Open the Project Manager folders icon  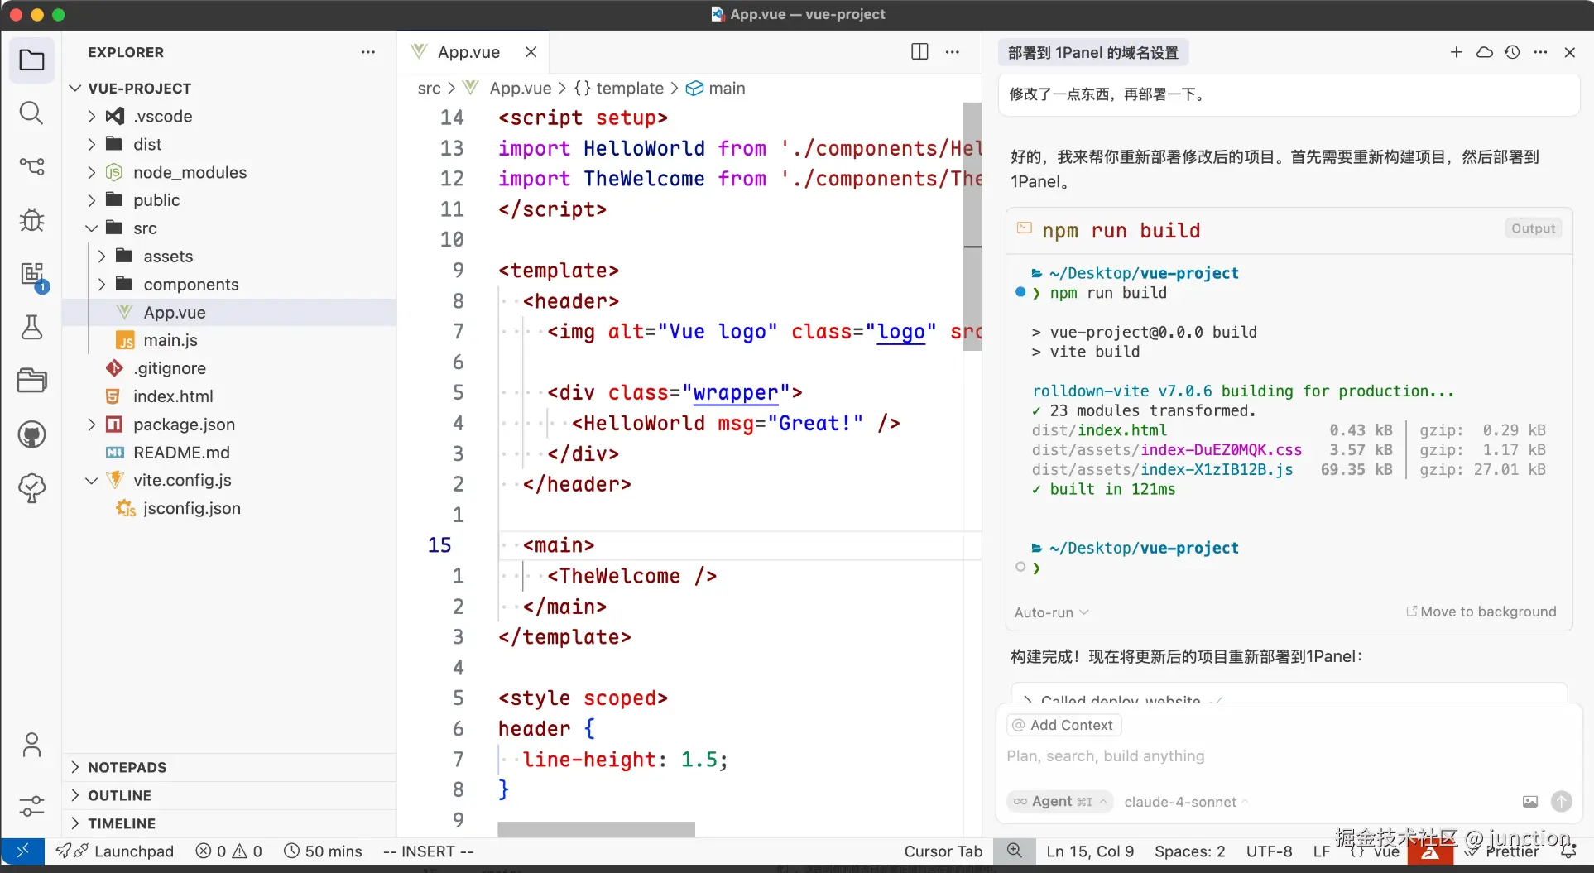coord(31,381)
